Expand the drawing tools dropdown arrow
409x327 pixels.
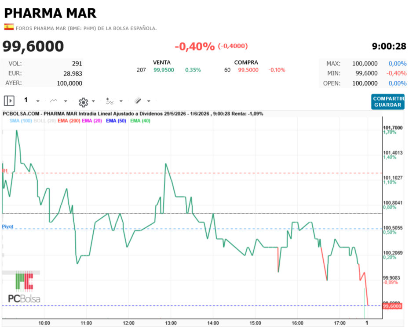(149, 101)
